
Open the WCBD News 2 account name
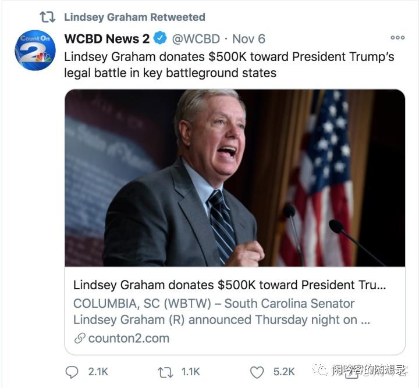(x=107, y=39)
